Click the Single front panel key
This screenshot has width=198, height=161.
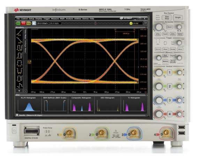tap(178, 17)
